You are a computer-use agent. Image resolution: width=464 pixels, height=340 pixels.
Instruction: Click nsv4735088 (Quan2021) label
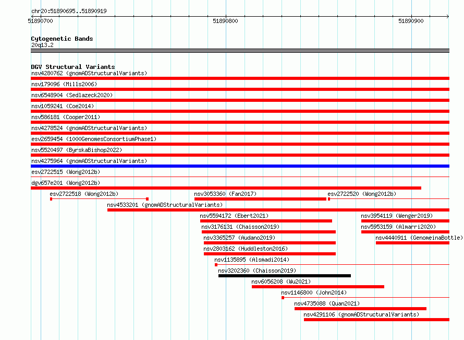327,303
